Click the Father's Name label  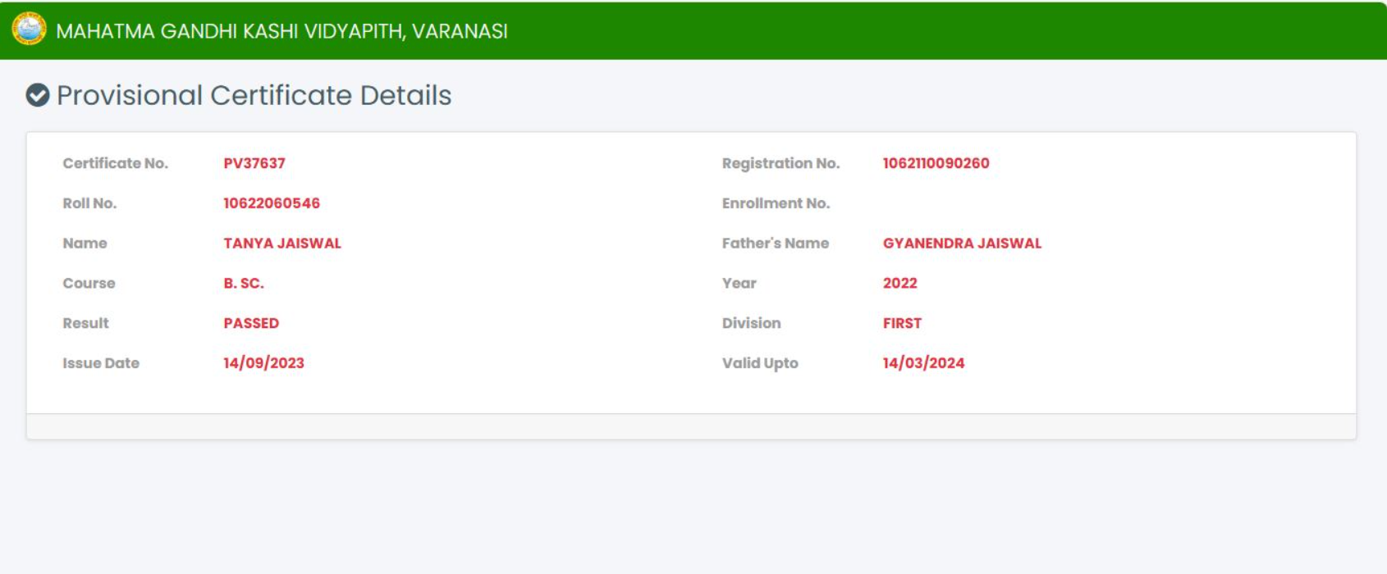coord(775,244)
